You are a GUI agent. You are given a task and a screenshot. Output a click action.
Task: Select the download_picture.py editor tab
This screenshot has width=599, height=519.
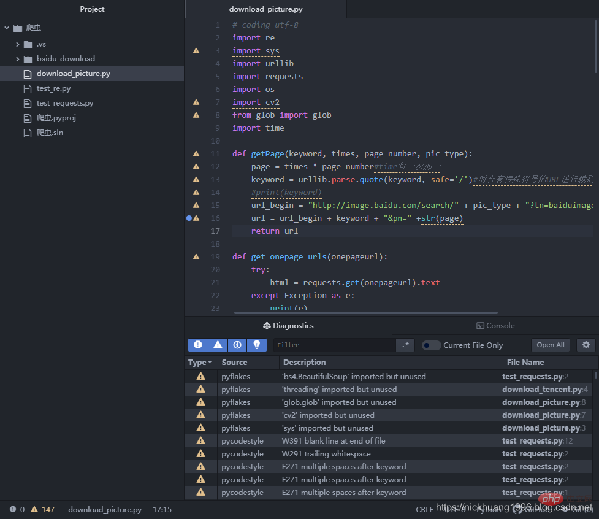tap(266, 9)
